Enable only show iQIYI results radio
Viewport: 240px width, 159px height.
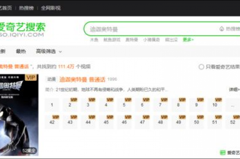tap(201, 67)
